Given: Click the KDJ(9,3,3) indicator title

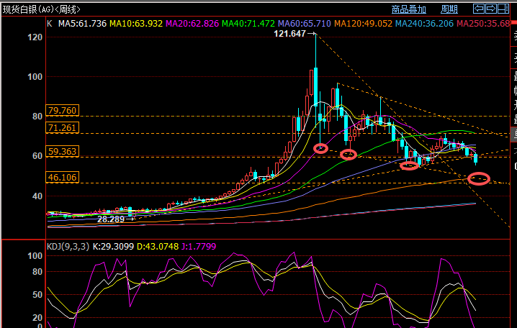Looking at the screenshot, I should [68, 246].
